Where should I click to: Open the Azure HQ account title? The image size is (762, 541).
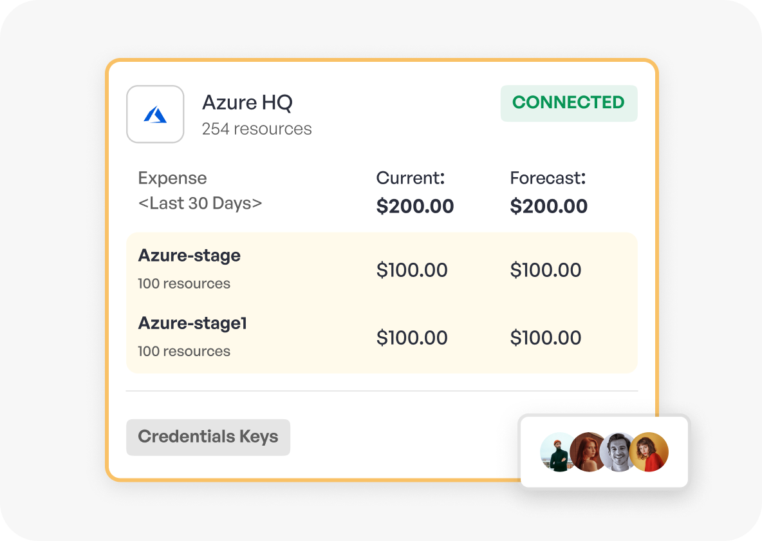coord(247,102)
